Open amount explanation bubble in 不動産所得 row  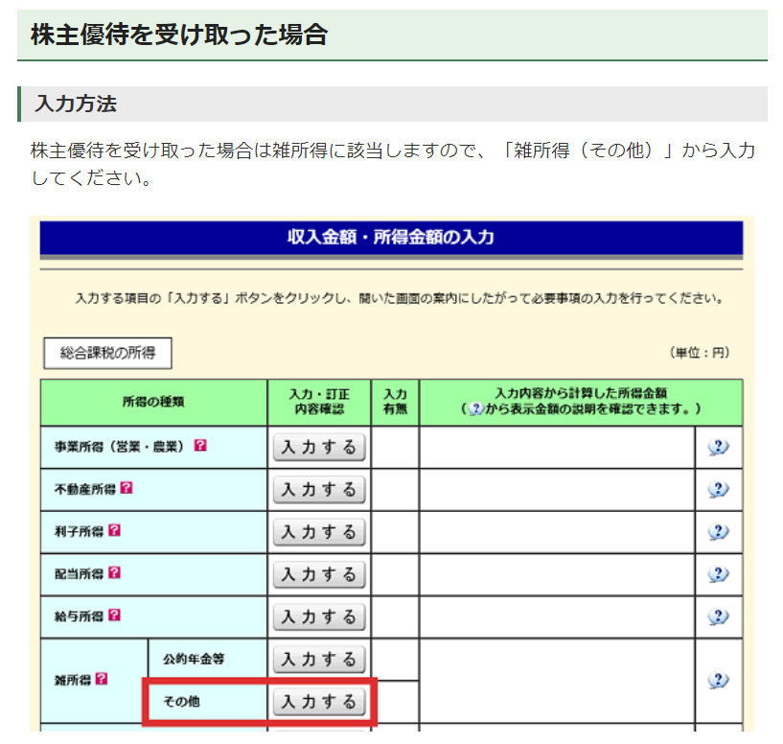click(x=718, y=489)
